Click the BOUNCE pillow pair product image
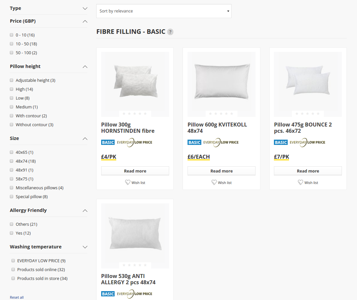Screen dimensions: 357x300 [308, 84]
